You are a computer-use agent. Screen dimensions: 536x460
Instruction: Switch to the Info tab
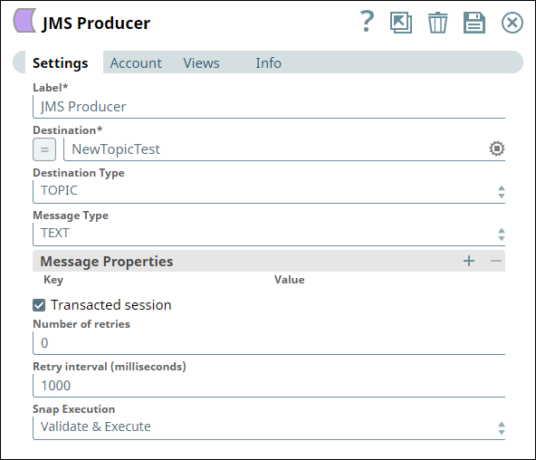coord(268,63)
